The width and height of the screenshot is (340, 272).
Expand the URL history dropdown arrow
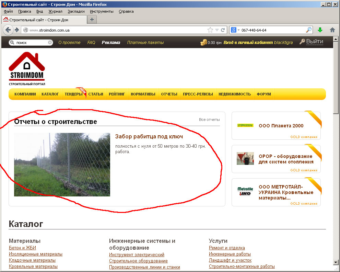pyautogui.click(x=217, y=30)
